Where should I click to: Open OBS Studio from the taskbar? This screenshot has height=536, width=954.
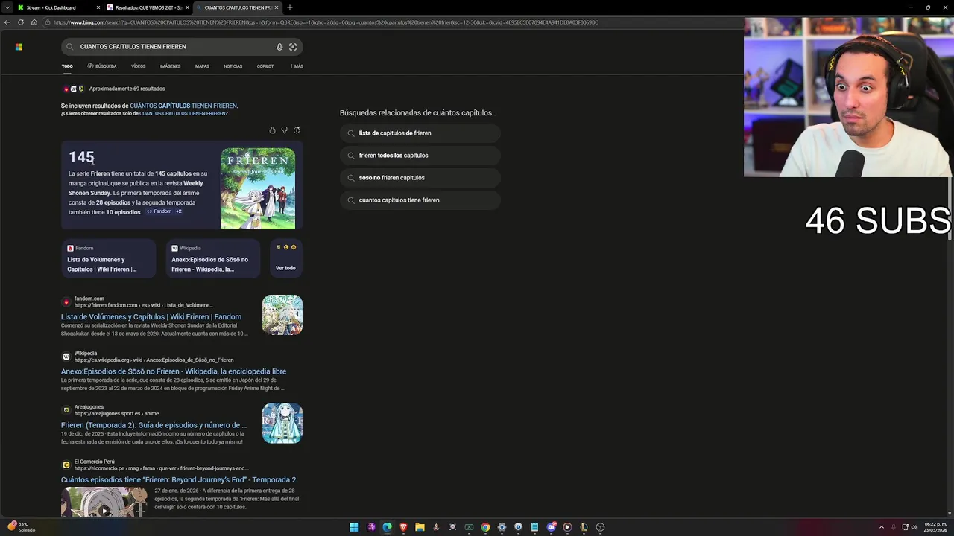click(x=600, y=527)
